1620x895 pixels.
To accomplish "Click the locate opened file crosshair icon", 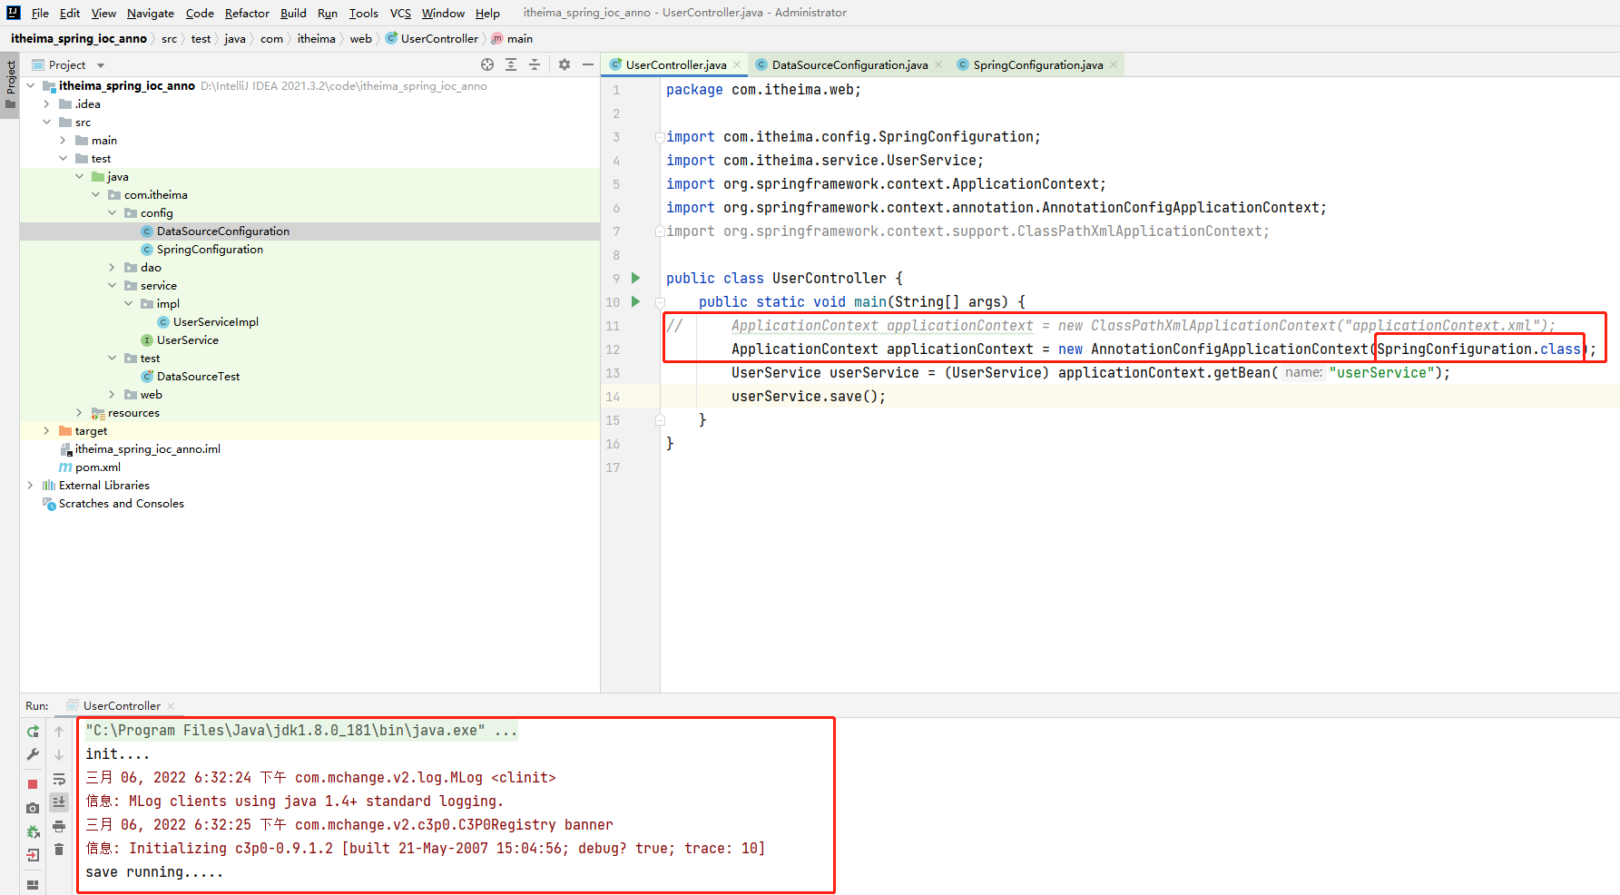I will click(x=487, y=64).
